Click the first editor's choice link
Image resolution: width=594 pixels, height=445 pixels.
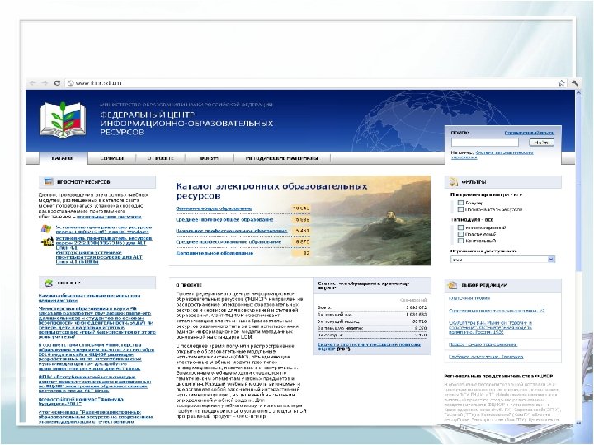pos(469,298)
